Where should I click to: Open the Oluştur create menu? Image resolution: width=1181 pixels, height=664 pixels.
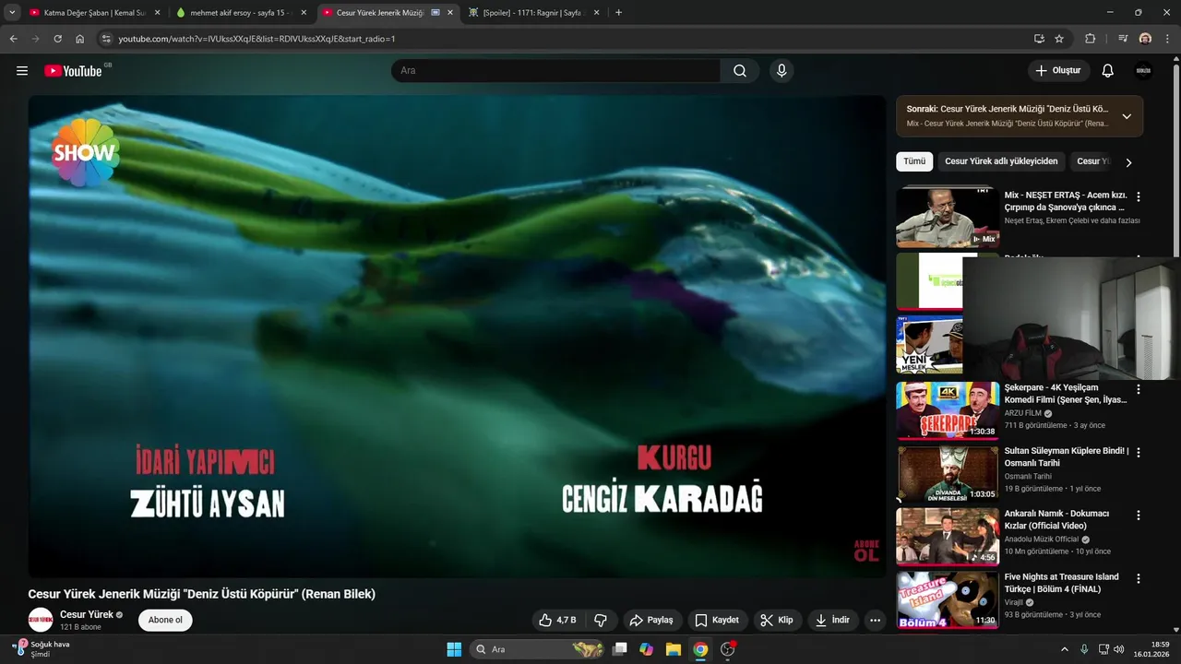[1058, 71]
